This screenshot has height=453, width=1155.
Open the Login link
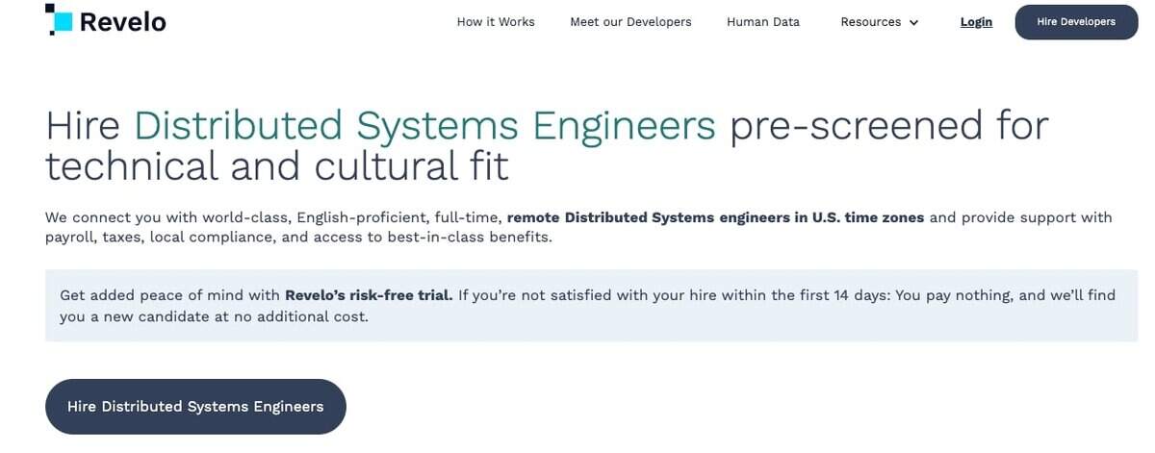[976, 22]
